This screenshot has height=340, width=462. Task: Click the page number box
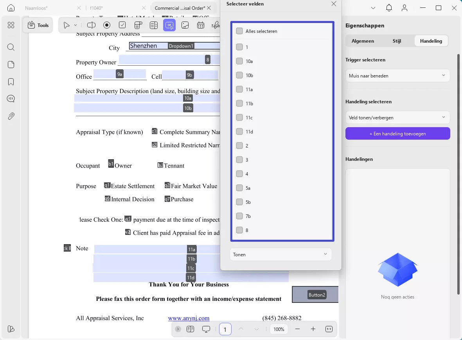(225, 329)
